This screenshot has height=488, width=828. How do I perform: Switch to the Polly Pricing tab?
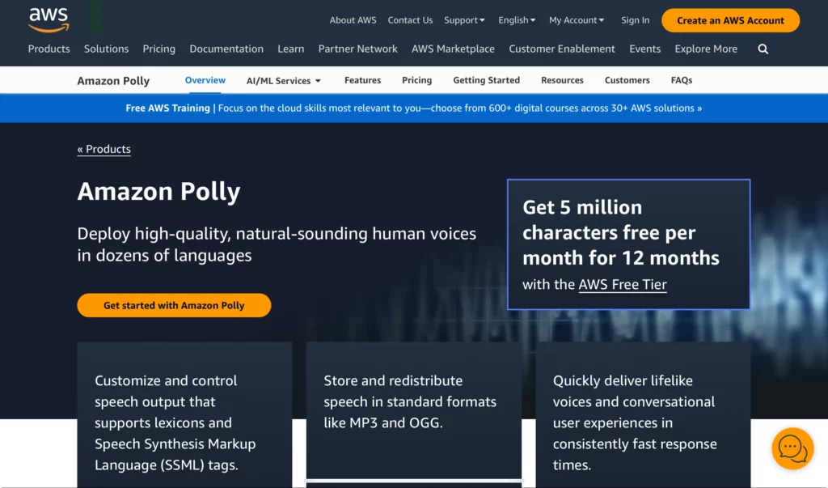click(x=416, y=80)
